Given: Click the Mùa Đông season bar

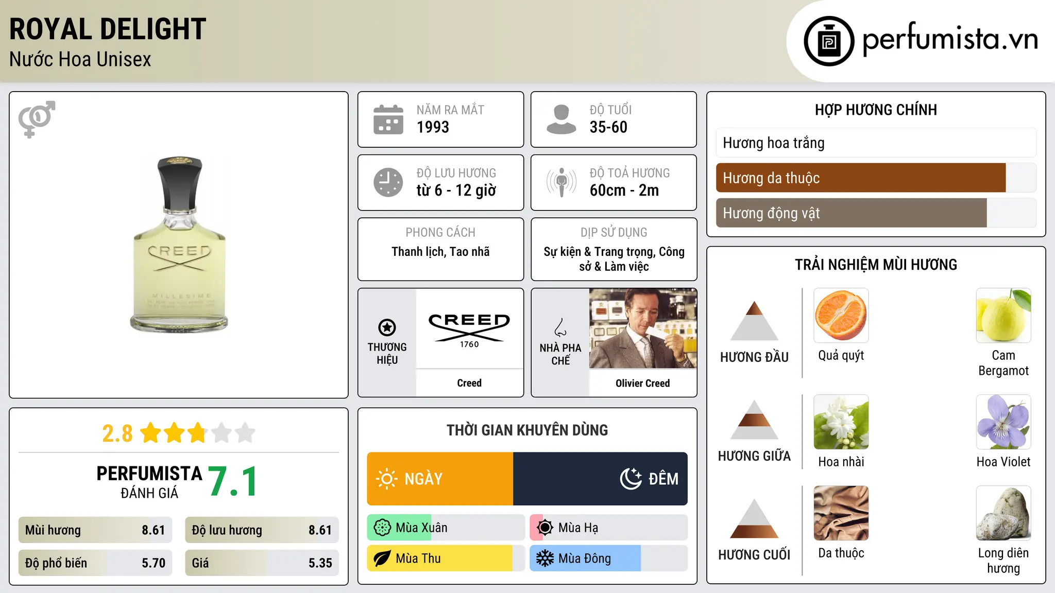Looking at the screenshot, I should coord(609,559).
